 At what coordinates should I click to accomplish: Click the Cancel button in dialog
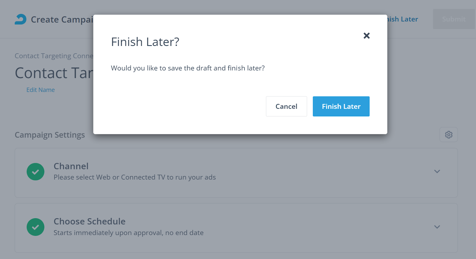pyautogui.click(x=286, y=106)
